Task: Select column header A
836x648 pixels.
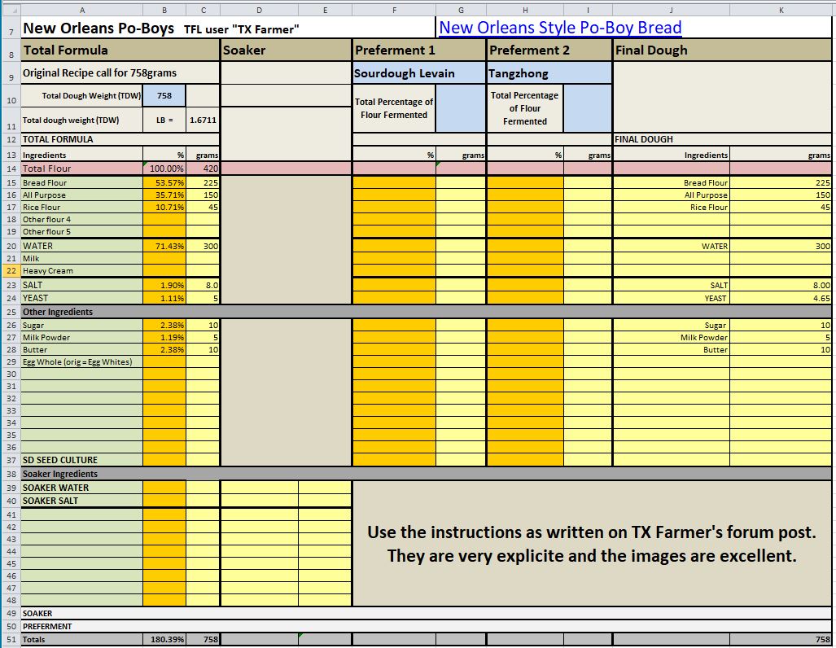Action: click(81, 9)
